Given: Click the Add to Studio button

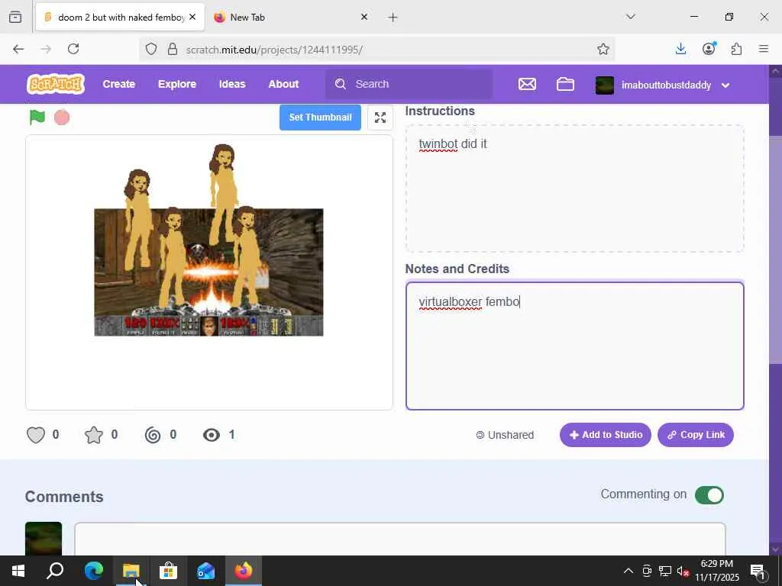Looking at the screenshot, I should [606, 435].
